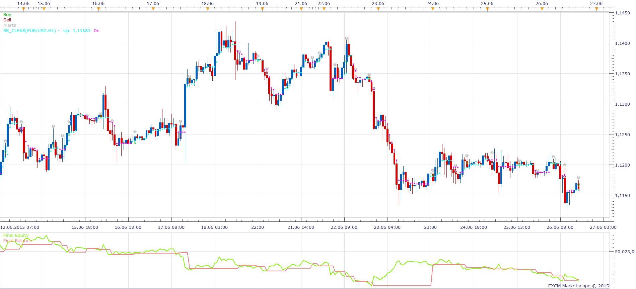This screenshot has width=636, height=289.
Task: Select the grey Alerts legend label
Action: tap(10, 25)
